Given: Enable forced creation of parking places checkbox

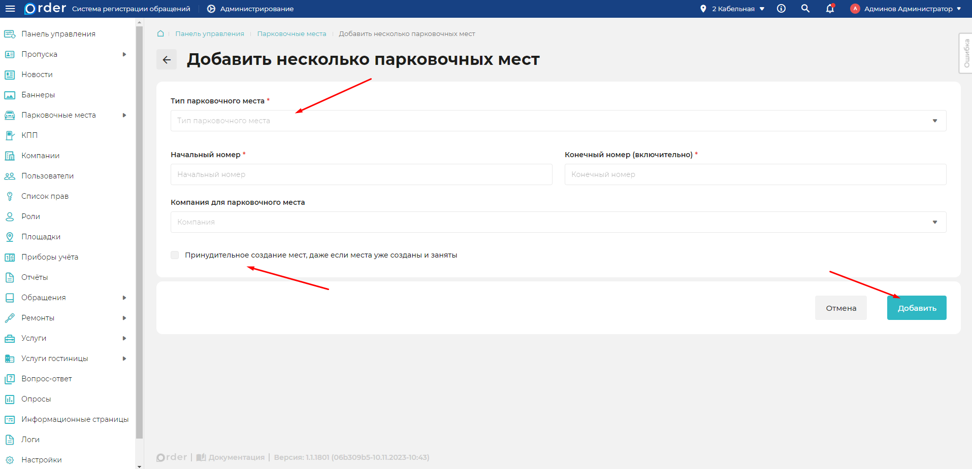Looking at the screenshot, I should tap(174, 255).
